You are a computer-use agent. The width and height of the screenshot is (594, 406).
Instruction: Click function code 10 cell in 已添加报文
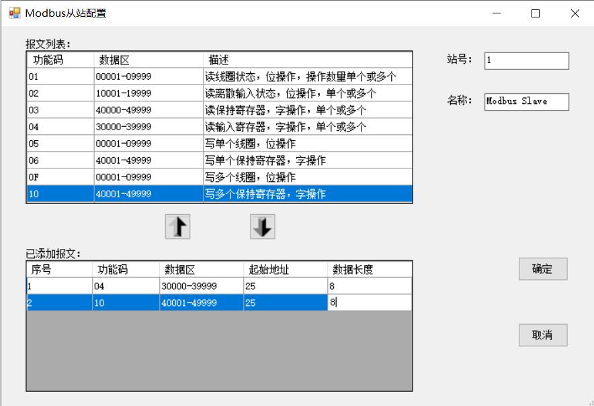coord(126,303)
